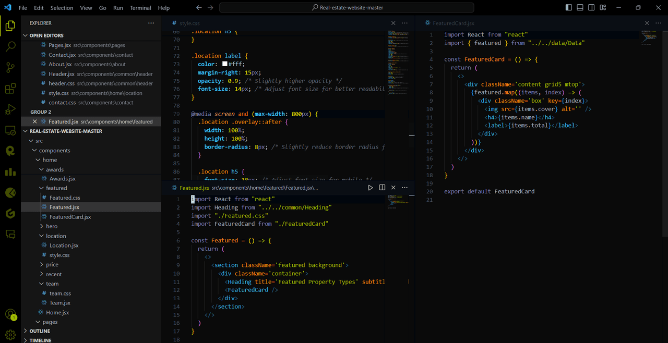668x343 pixels.
Task: Toggle the bottom panel layout button
Action: click(580, 8)
